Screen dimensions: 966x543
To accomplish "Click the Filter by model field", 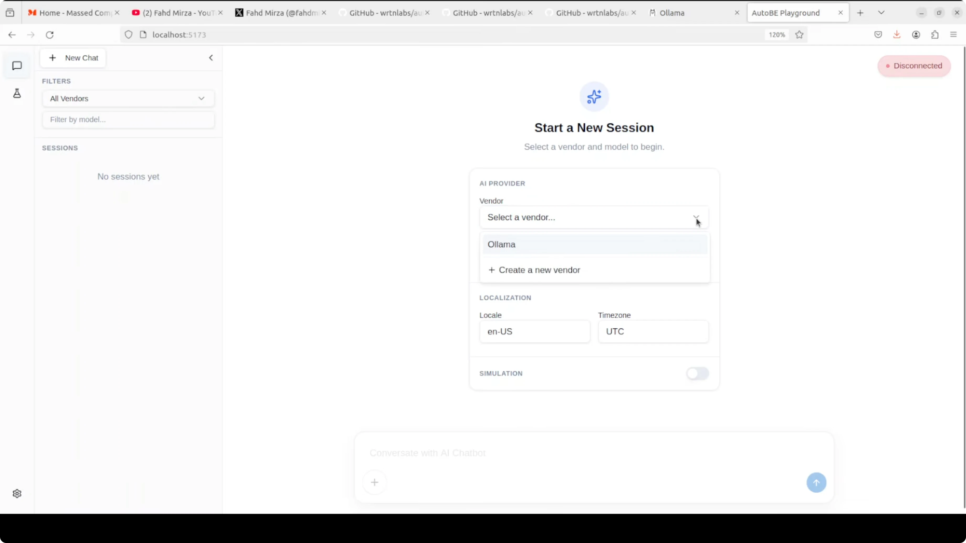I will click(x=128, y=120).
